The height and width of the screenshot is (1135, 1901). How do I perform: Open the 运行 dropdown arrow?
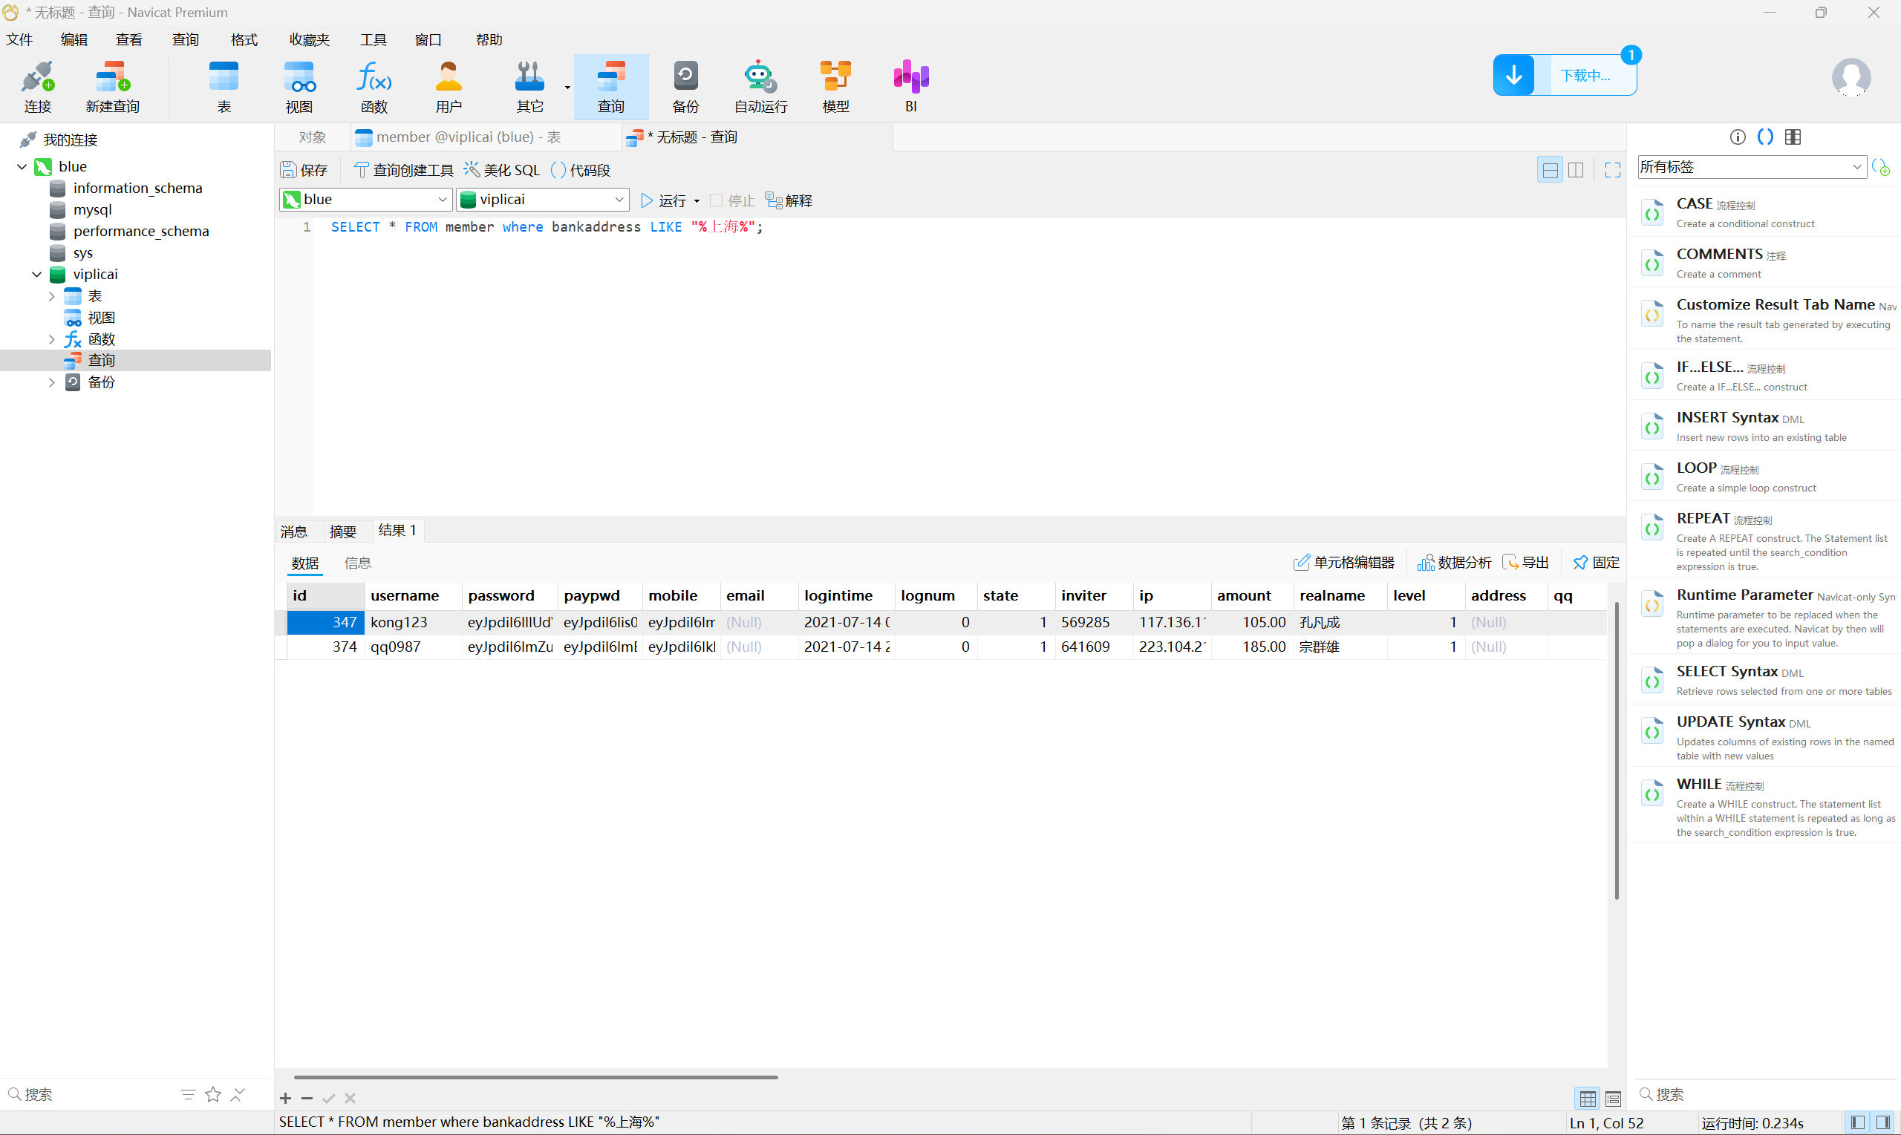696,201
